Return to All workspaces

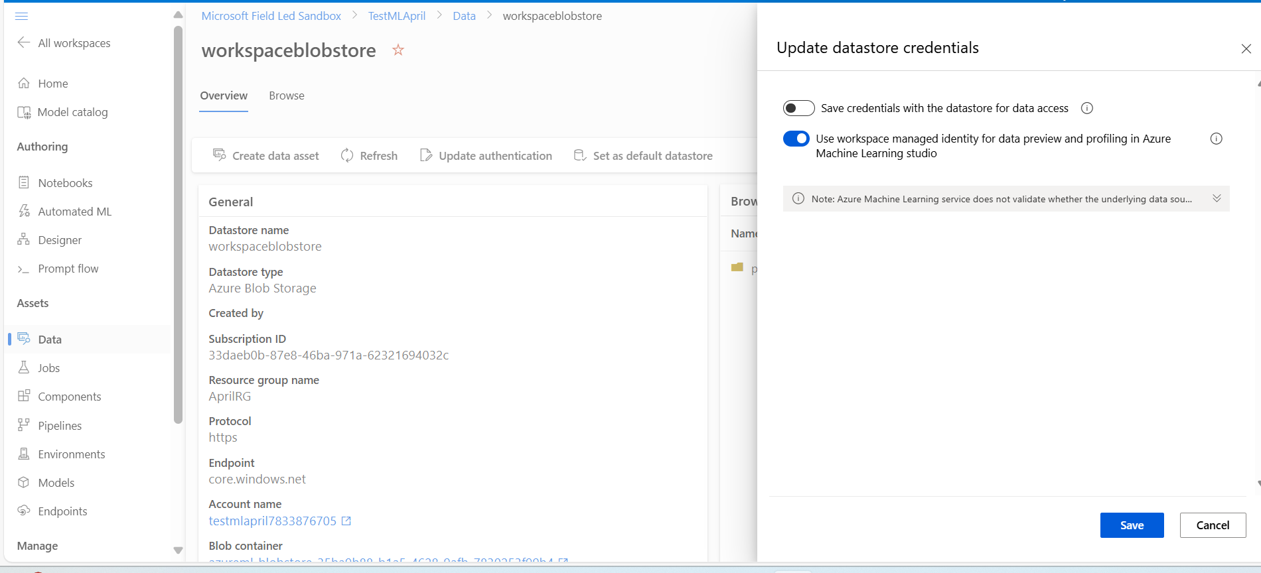(x=74, y=43)
